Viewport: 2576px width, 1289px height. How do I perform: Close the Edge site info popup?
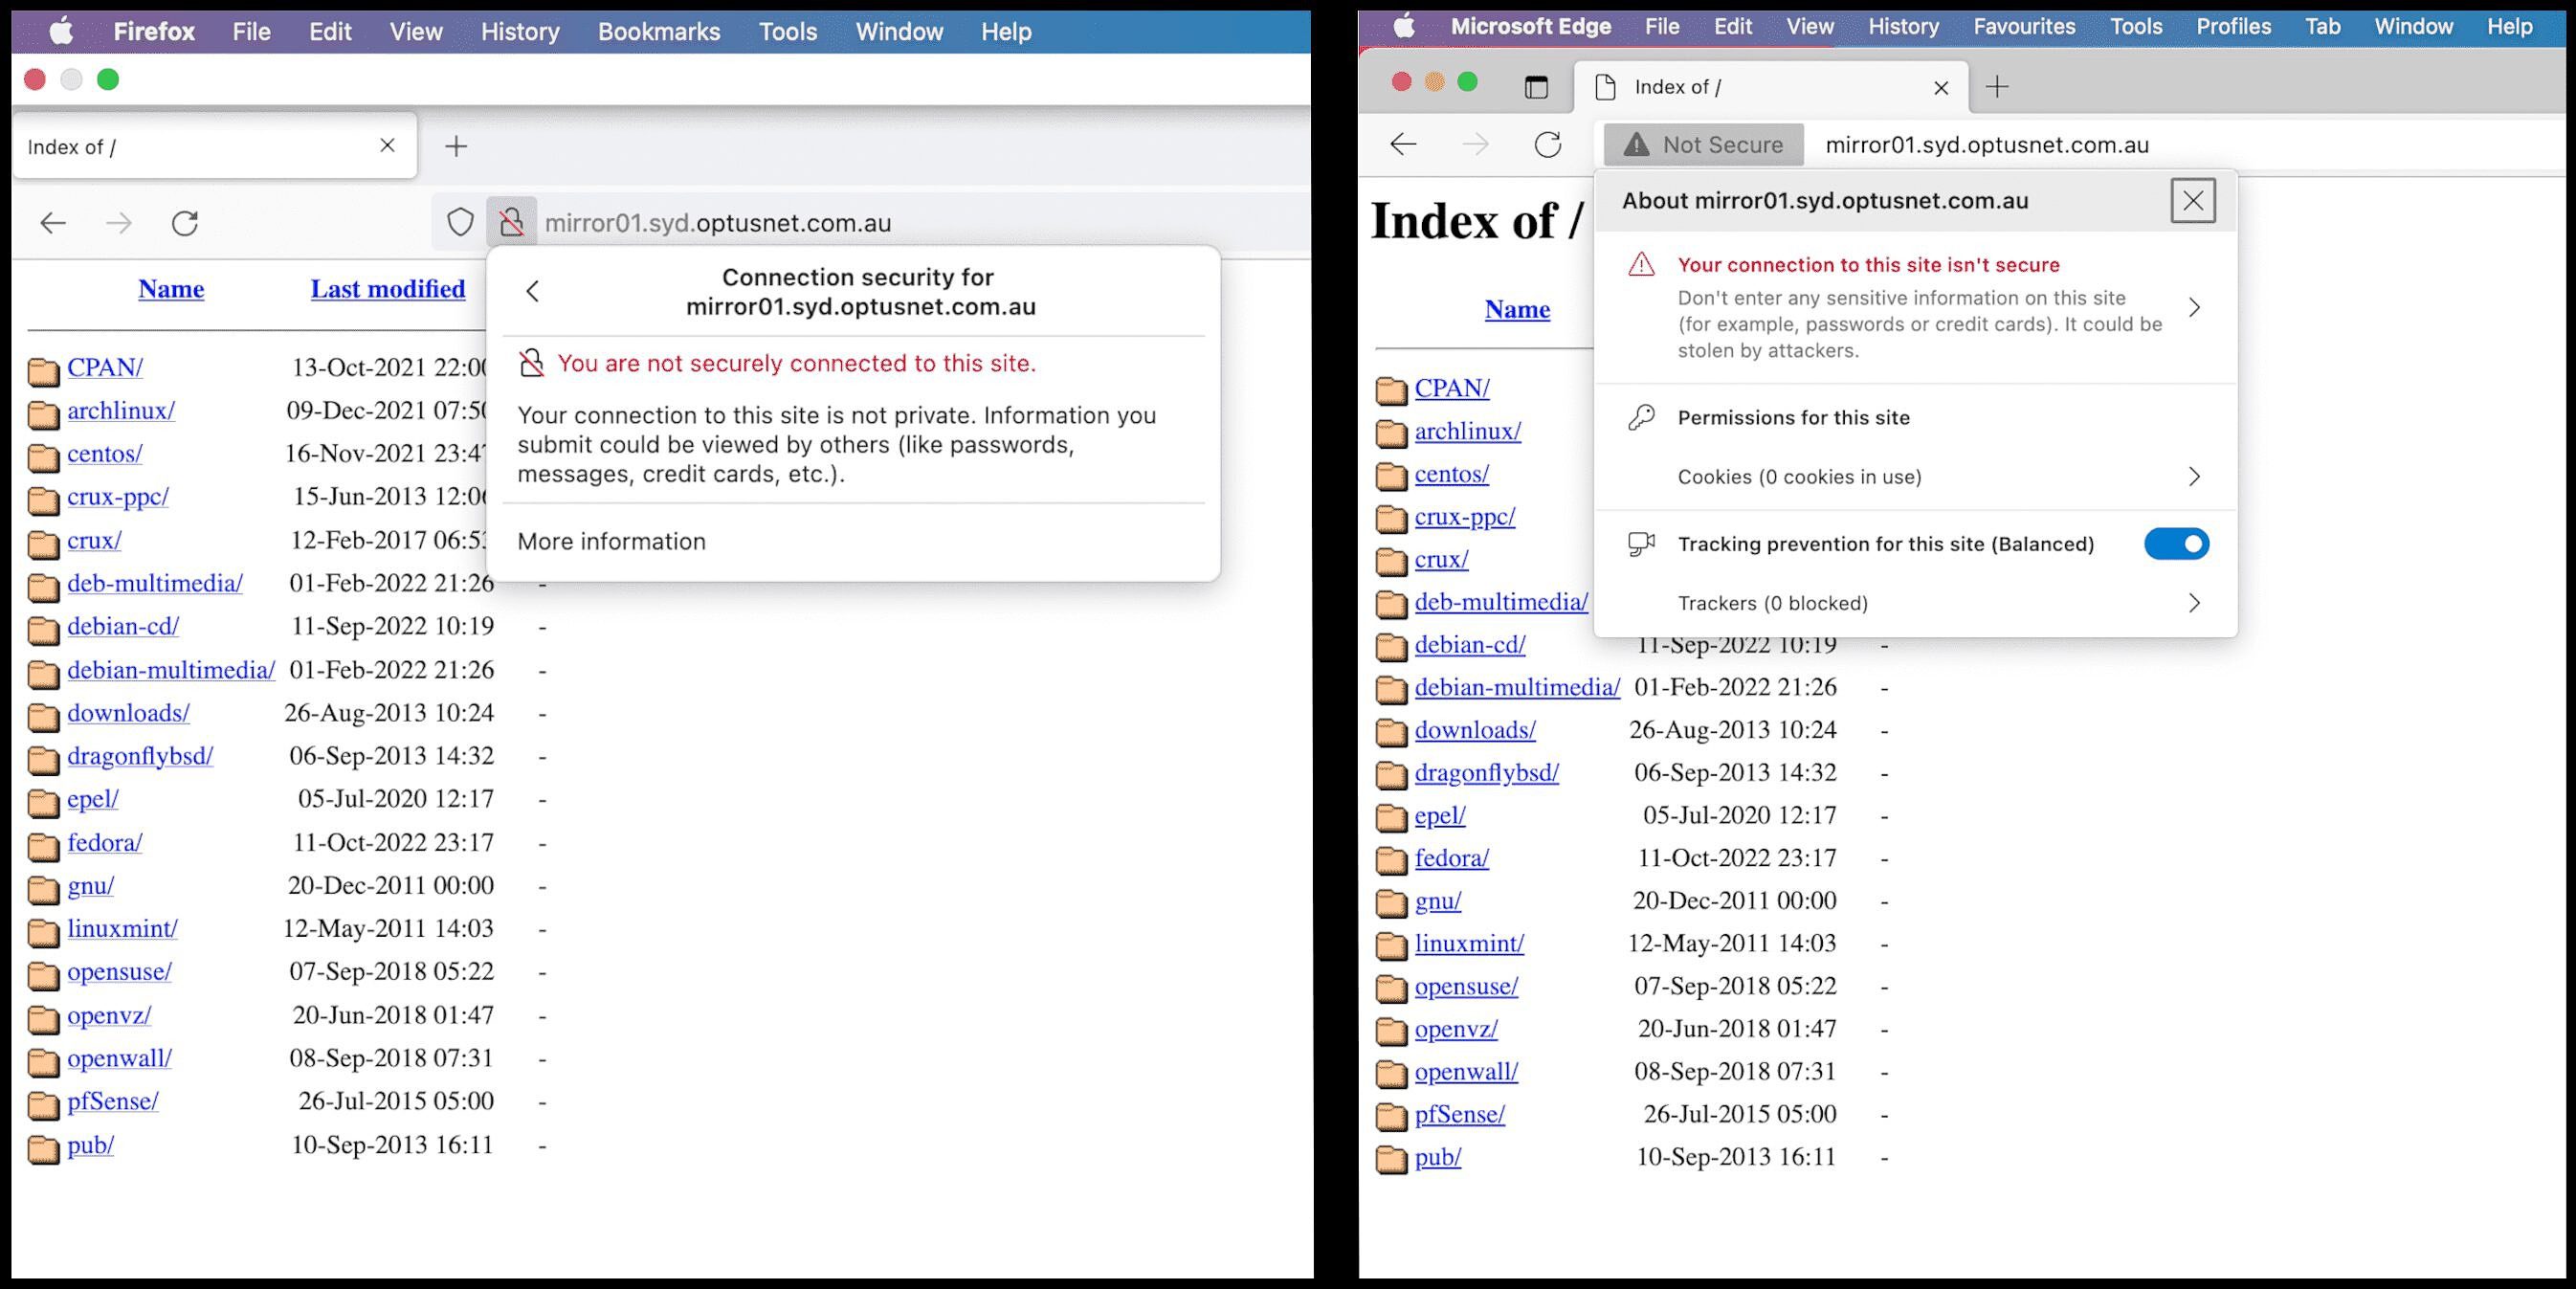click(x=2193, y=201)
